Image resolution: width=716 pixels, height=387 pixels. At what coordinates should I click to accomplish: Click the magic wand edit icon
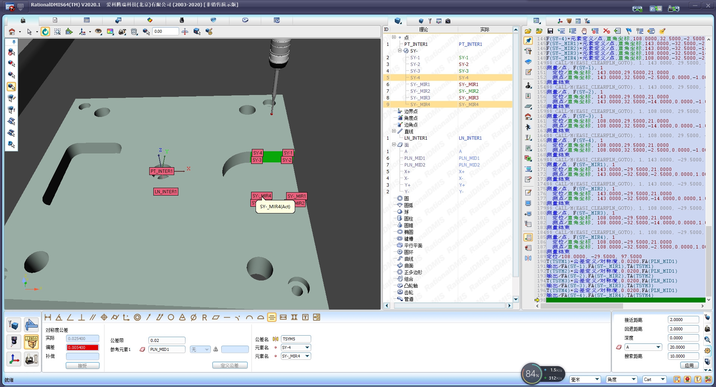tap(662, 31)
